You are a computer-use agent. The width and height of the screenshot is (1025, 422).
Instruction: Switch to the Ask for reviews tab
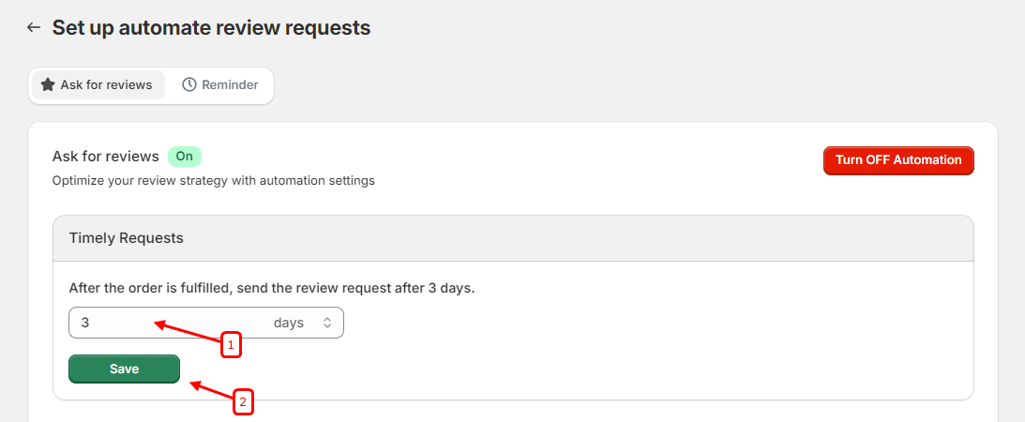pos(98,84)
